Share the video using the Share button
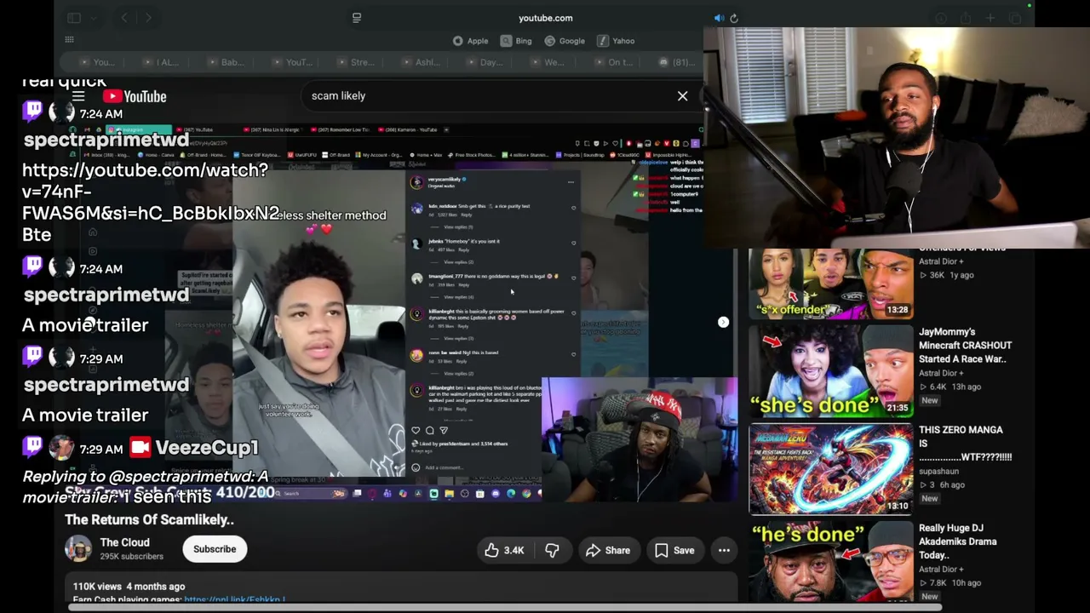 click(607, 550)
